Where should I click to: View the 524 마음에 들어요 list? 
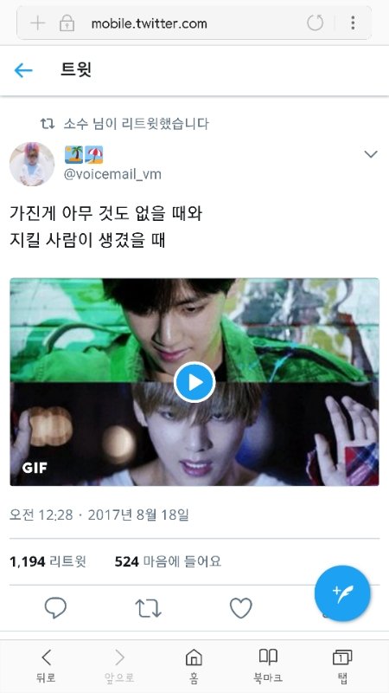pos(168,561)
